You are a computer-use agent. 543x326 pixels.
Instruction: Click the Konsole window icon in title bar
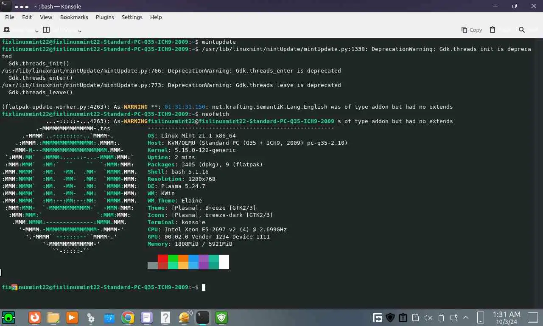(x=6, y=6)
